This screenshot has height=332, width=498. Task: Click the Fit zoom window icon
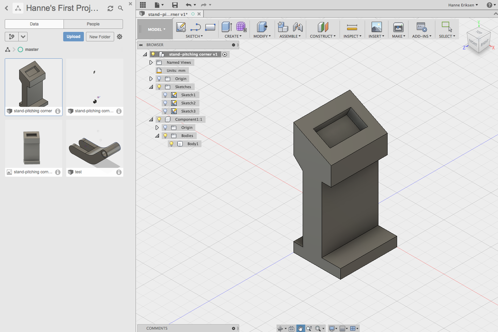pyautogui.click(x=318, y=328)
